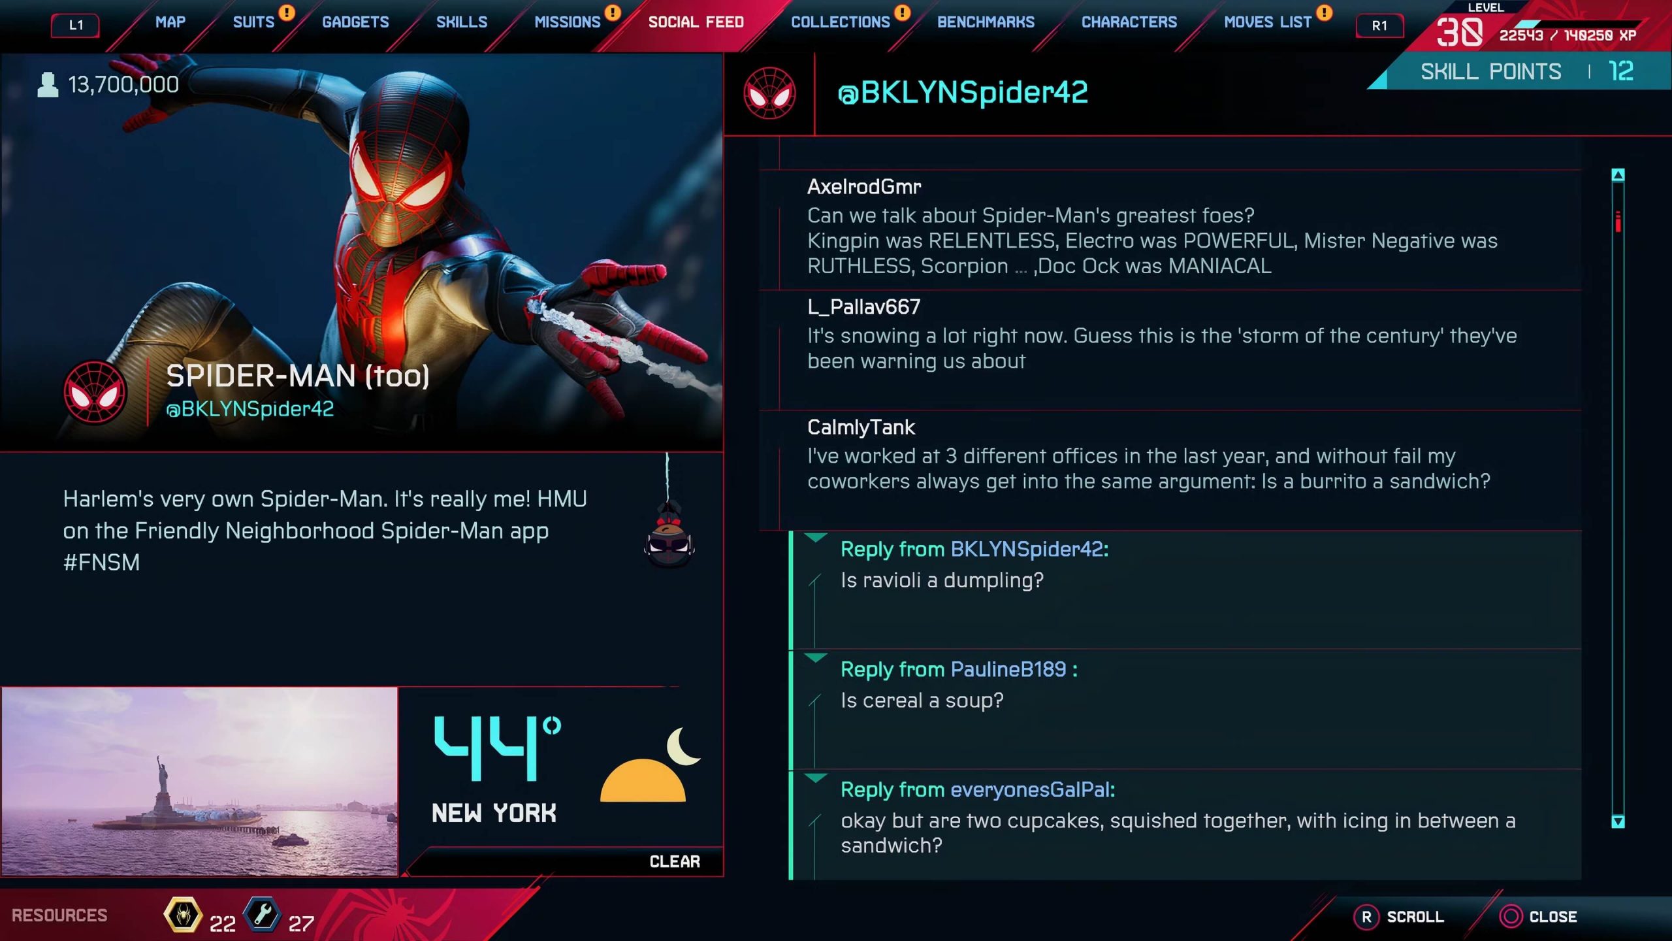Image resolution: width=1672 pixels, height=941 pixels.
Task: Select the Skill Points indicator
Action: click(x=1516, y=73)
